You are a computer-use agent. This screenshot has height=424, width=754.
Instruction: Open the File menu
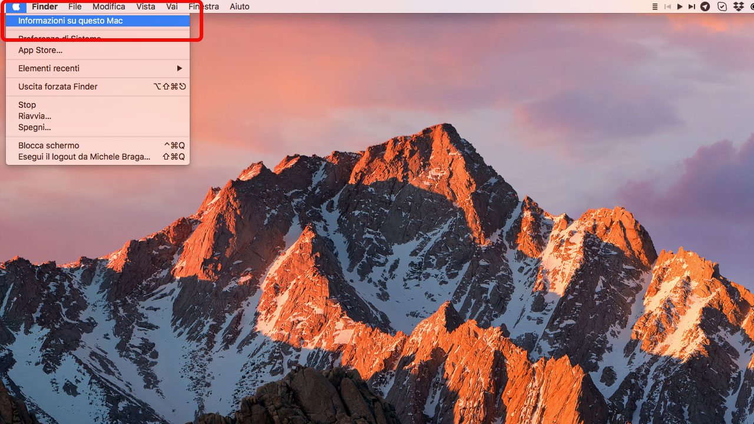(x=75, y=6)
